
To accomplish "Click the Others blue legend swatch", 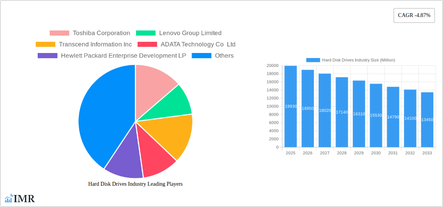I will click(201, 56).
